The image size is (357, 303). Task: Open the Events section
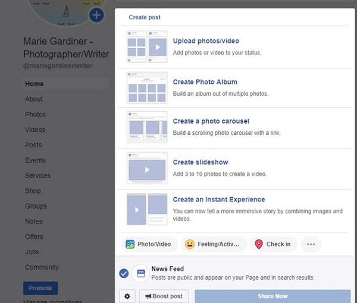coord(35,160)
